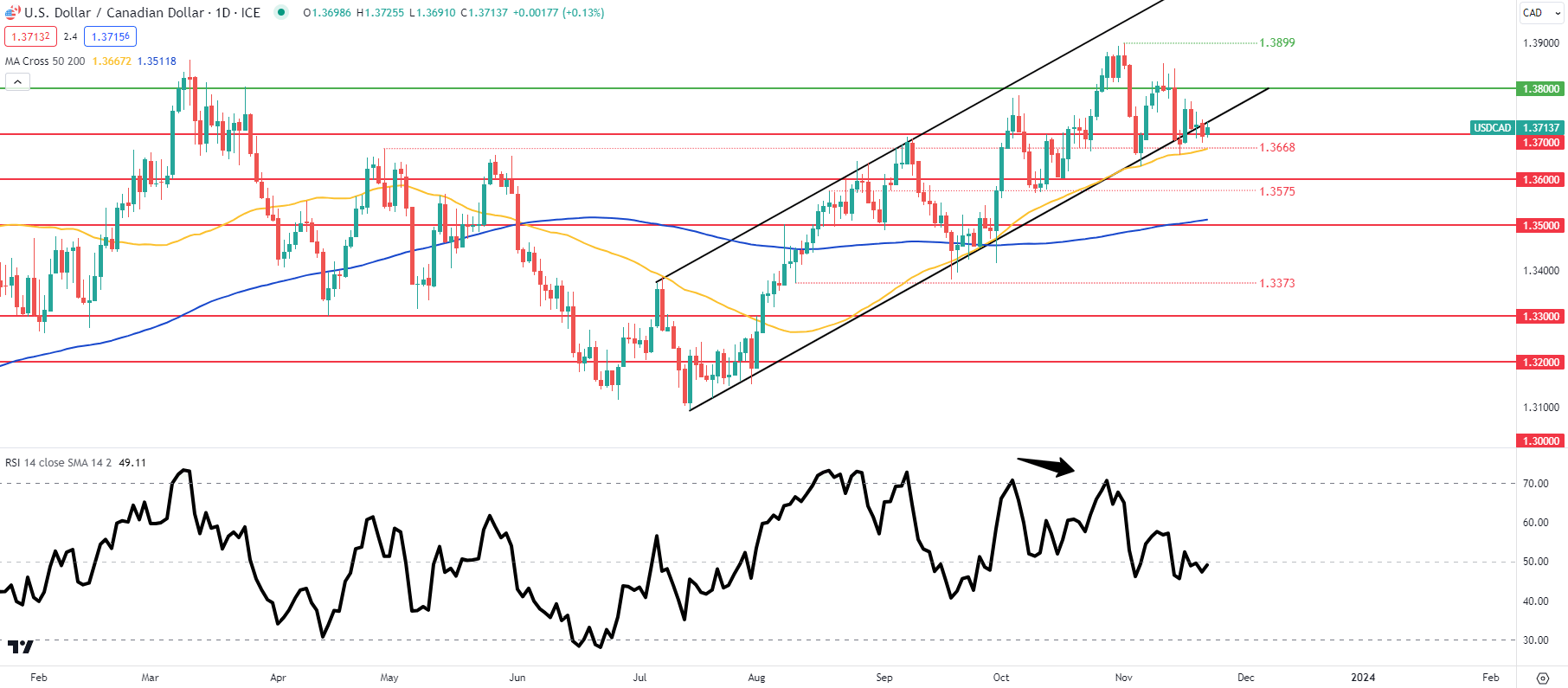
Task: Click the TradingView logo
Action: [x=21, y=646]
